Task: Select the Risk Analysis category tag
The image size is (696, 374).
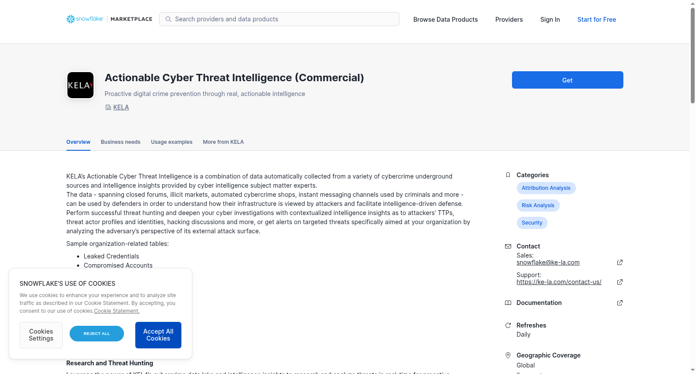Action: click(x=538, y=205)
